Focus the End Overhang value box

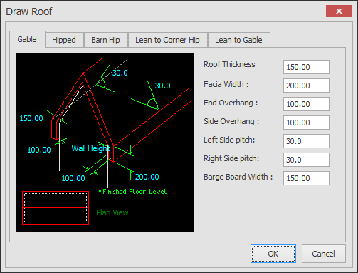pyautogui.click(x=306, y=104)
